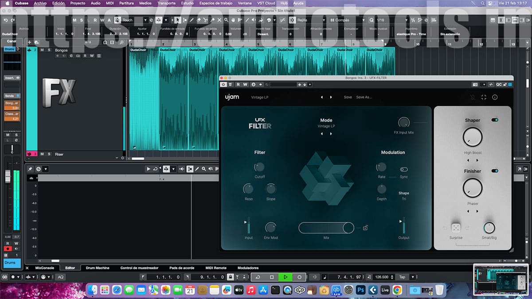Select the Mute X tool
Screen dimensions: 532x299
220,20
